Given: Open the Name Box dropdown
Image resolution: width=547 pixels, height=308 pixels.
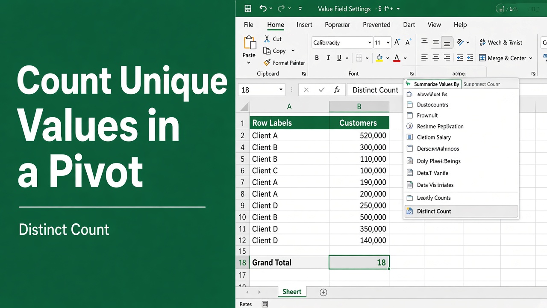Looking at the screenshot, I should 281,90.
